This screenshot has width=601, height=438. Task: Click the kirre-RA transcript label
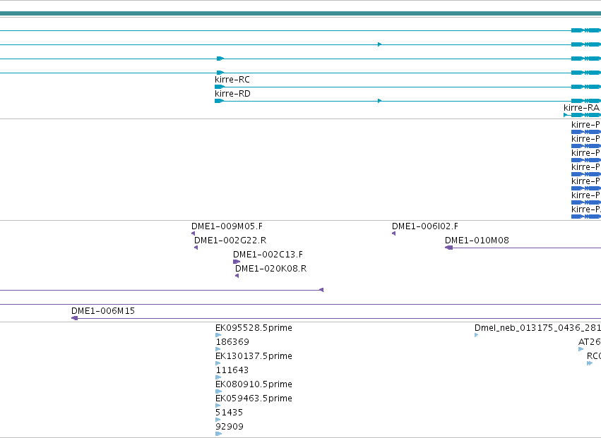(581, 108)
